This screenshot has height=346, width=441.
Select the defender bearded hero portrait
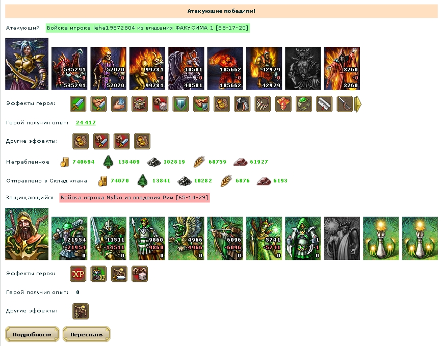[27, 234]
